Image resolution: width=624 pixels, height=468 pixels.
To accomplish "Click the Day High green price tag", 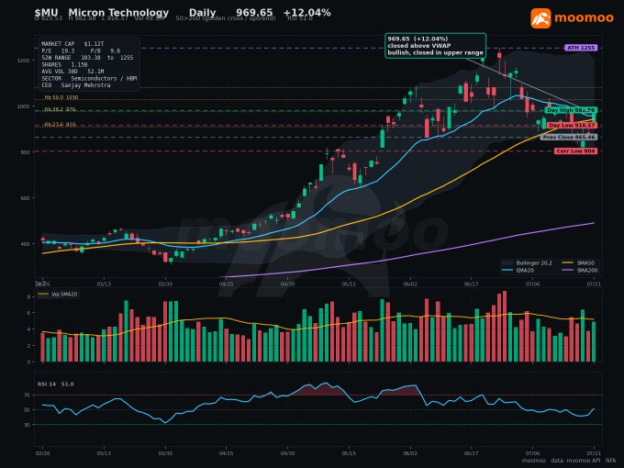I will point(571,110).
